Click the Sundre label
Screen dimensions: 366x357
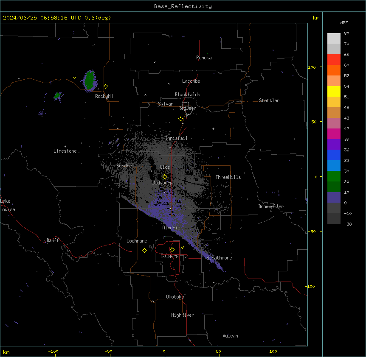[x=124, y=166]
